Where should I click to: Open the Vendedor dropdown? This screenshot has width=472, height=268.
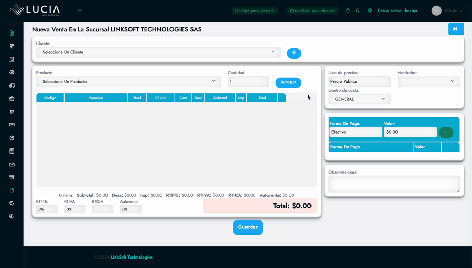[428, 81]
